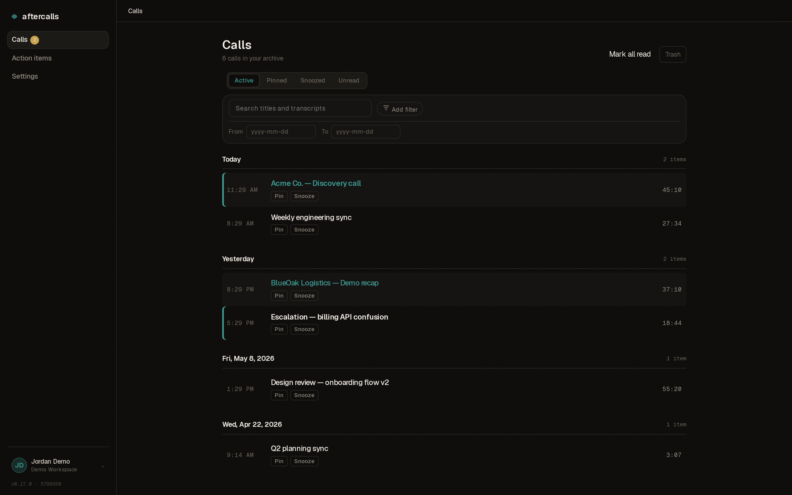
Task: Focus the To date field
Action: coord(365,132)
